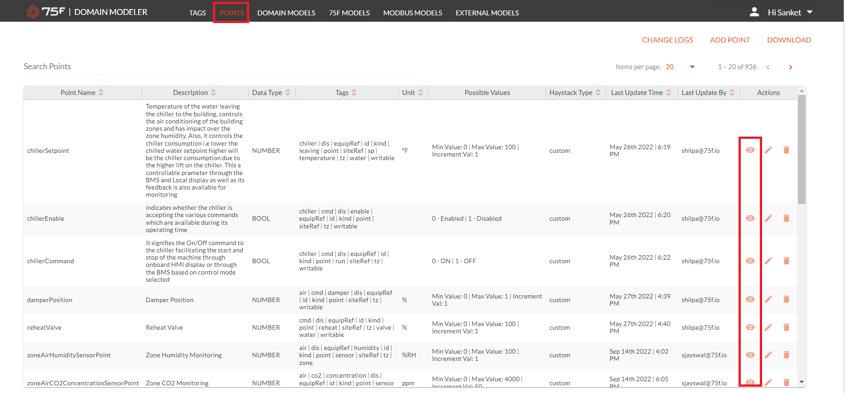Screen dimensions: 845x393
Task: Open MODBUS MODELS tab
Action: tap(413, 13)
